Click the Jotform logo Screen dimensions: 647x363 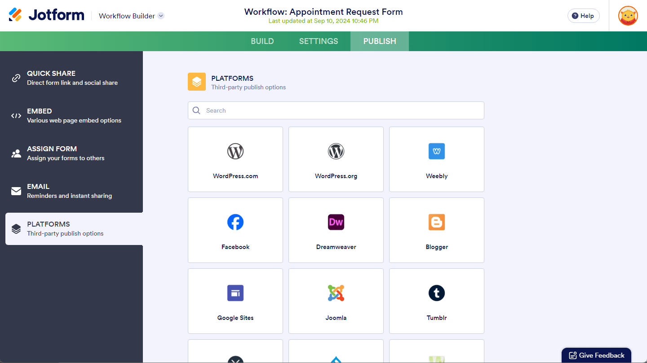point(46,15)
